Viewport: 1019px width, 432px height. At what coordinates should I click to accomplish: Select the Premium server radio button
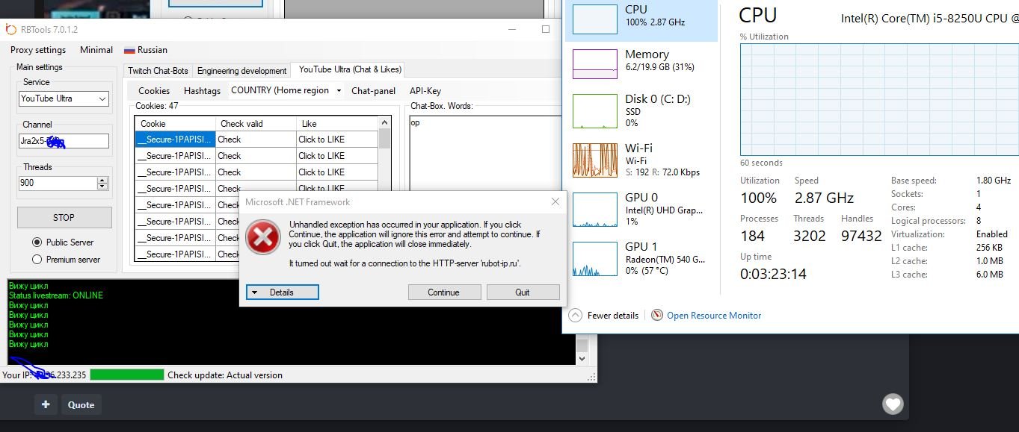click(37, 260)
